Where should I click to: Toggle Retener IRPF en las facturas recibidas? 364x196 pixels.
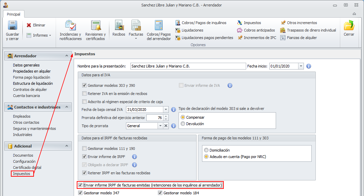coord(84,173)
